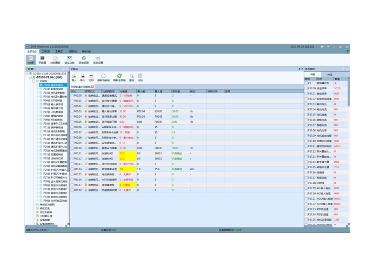
Task: Switch to the 关注 tab in status panel
Action: (329, 74)
